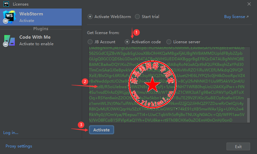Click the WebStorm WS product icon in sidebar
The height and width of the screenshot is (154, 257).
pos(9,17)
